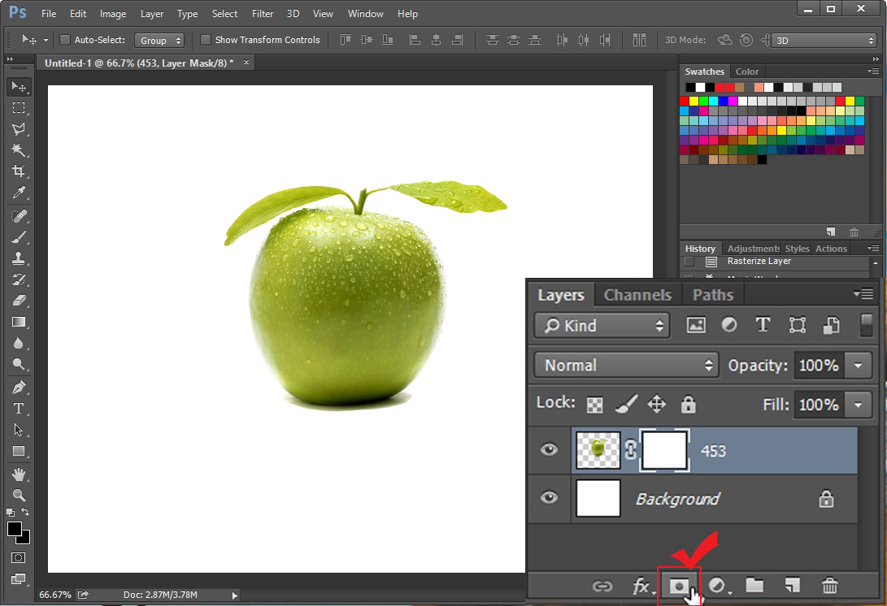
Task: Open the History panel flyout menu
Action: 873,248
